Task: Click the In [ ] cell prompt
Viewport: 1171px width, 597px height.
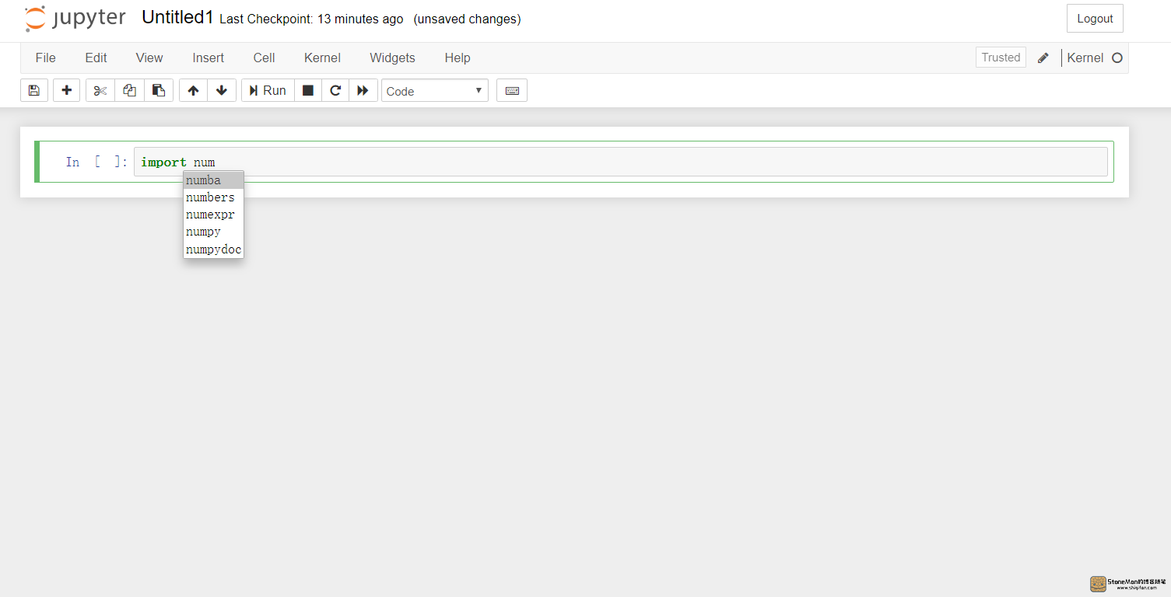Action: [96, 162]
